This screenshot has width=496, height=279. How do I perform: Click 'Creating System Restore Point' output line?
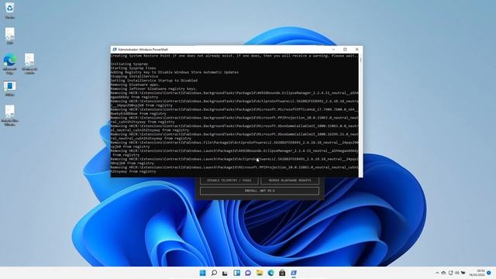pos(234,56)
